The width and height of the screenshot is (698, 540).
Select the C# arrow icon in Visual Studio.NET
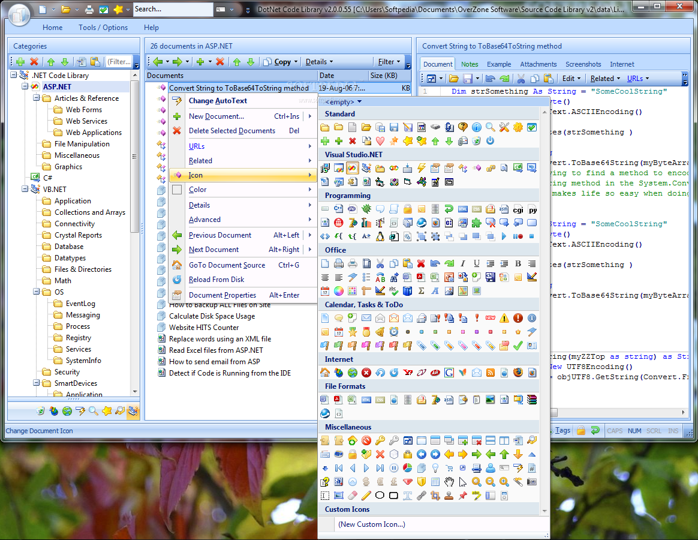(518, 168)
